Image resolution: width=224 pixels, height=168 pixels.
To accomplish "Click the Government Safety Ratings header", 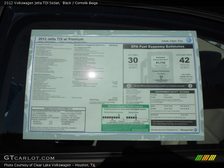I will click(x=172, y=92).
